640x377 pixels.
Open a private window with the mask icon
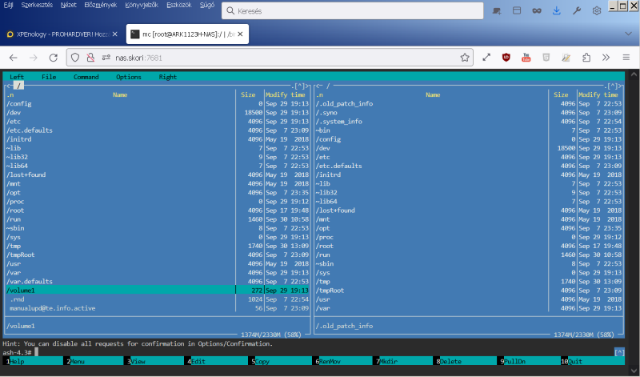[536, 11]
